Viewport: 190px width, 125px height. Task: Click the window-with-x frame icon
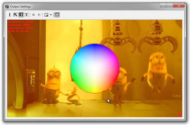click(46, 15)
